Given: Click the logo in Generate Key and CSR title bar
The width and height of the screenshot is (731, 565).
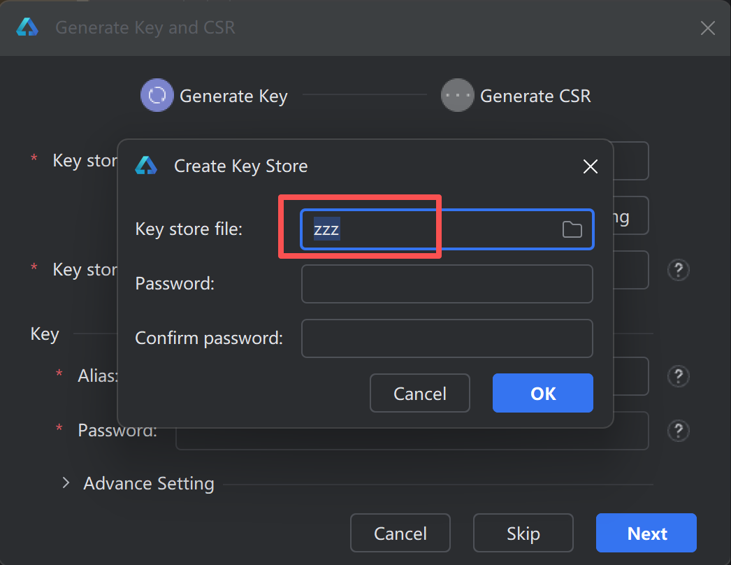Looking at the screenshot, I should (27, 27).
